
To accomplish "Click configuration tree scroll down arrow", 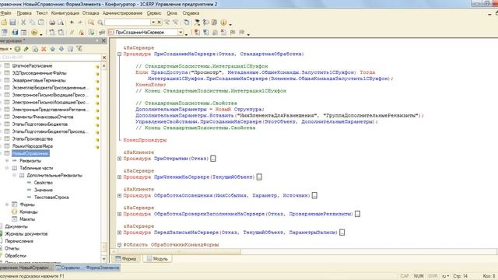I will pos(103,259).
